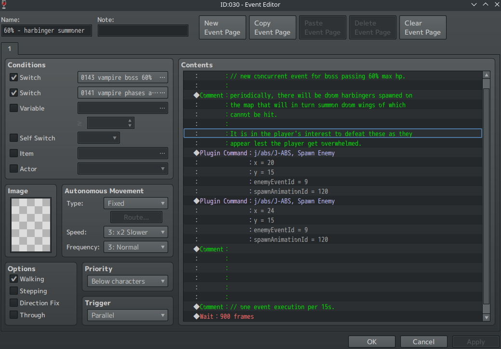This screenshot has width=501, height=349.
Task: Toggle the first Switch condition checkbox
Action: click(14, 77)
